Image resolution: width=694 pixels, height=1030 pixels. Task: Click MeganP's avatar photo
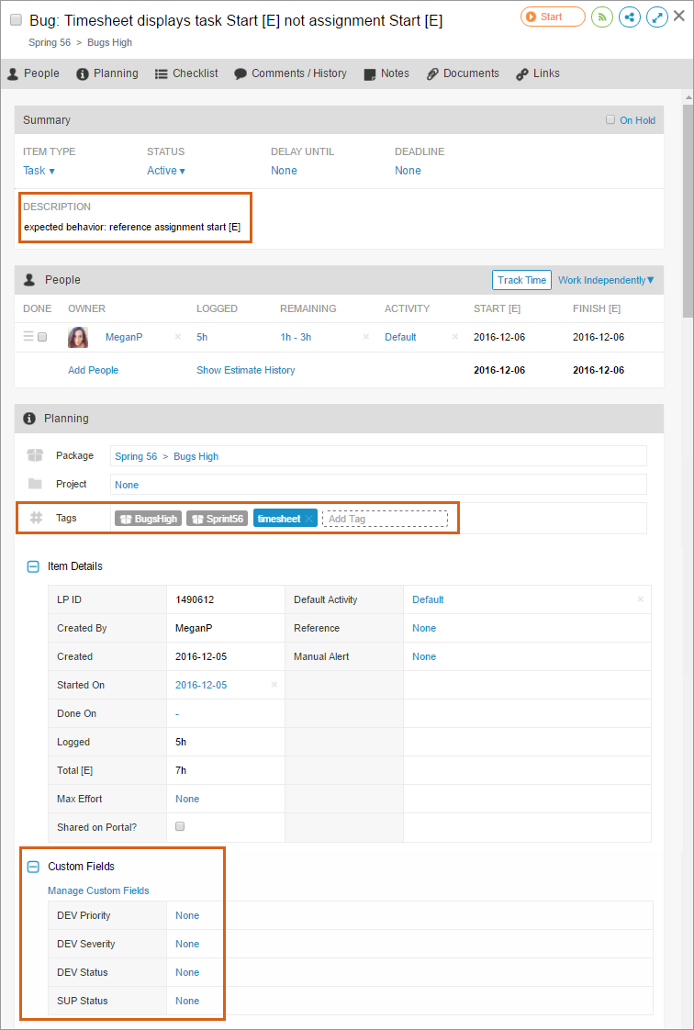[x=78, y=337]
